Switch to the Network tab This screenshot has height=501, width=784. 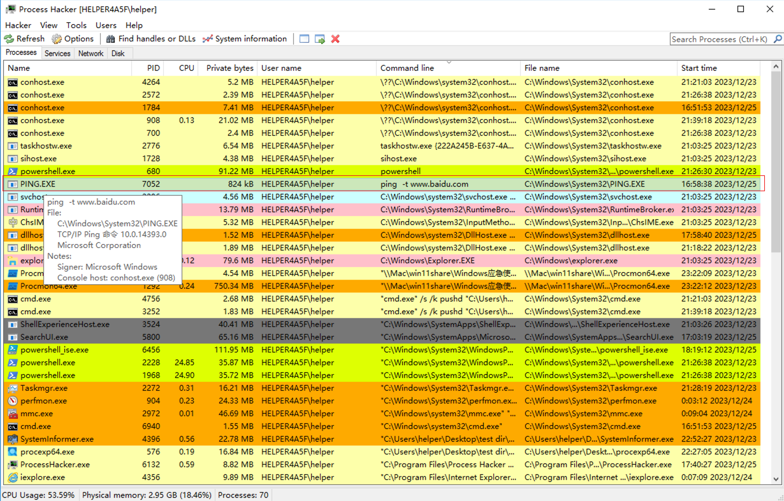point(91,54)
